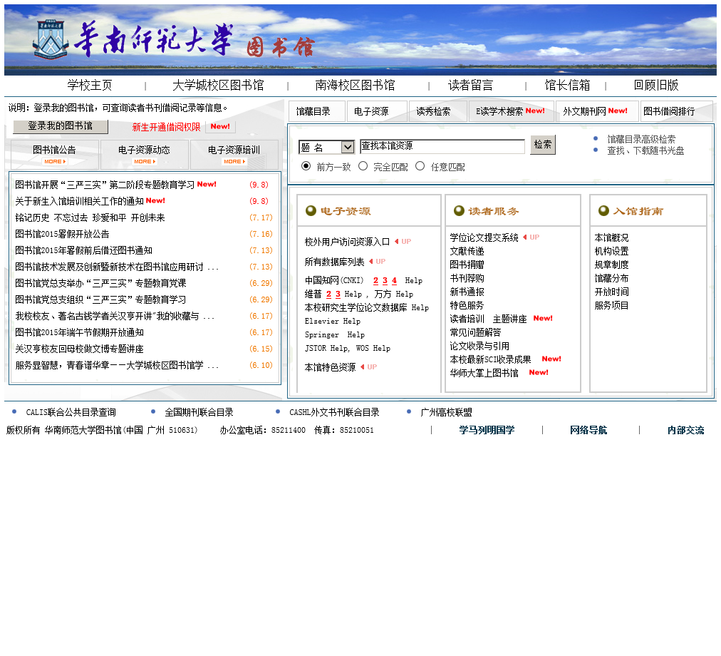Click UP icon beside 校外用户访问资源入口
Screen dimensions: 721x656
pos(403,242)
